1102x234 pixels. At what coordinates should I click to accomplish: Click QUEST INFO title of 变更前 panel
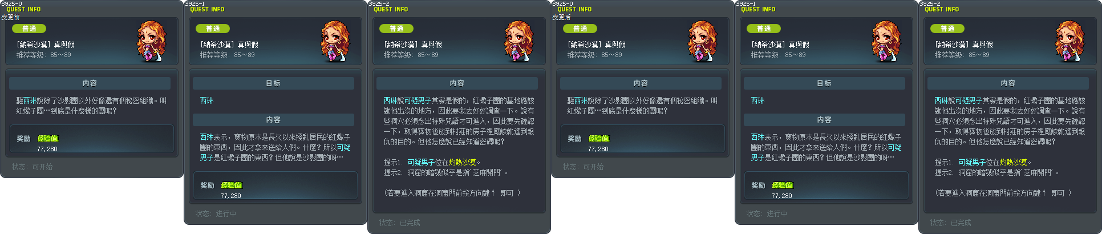pyautogui.click(x=23, y=9)
